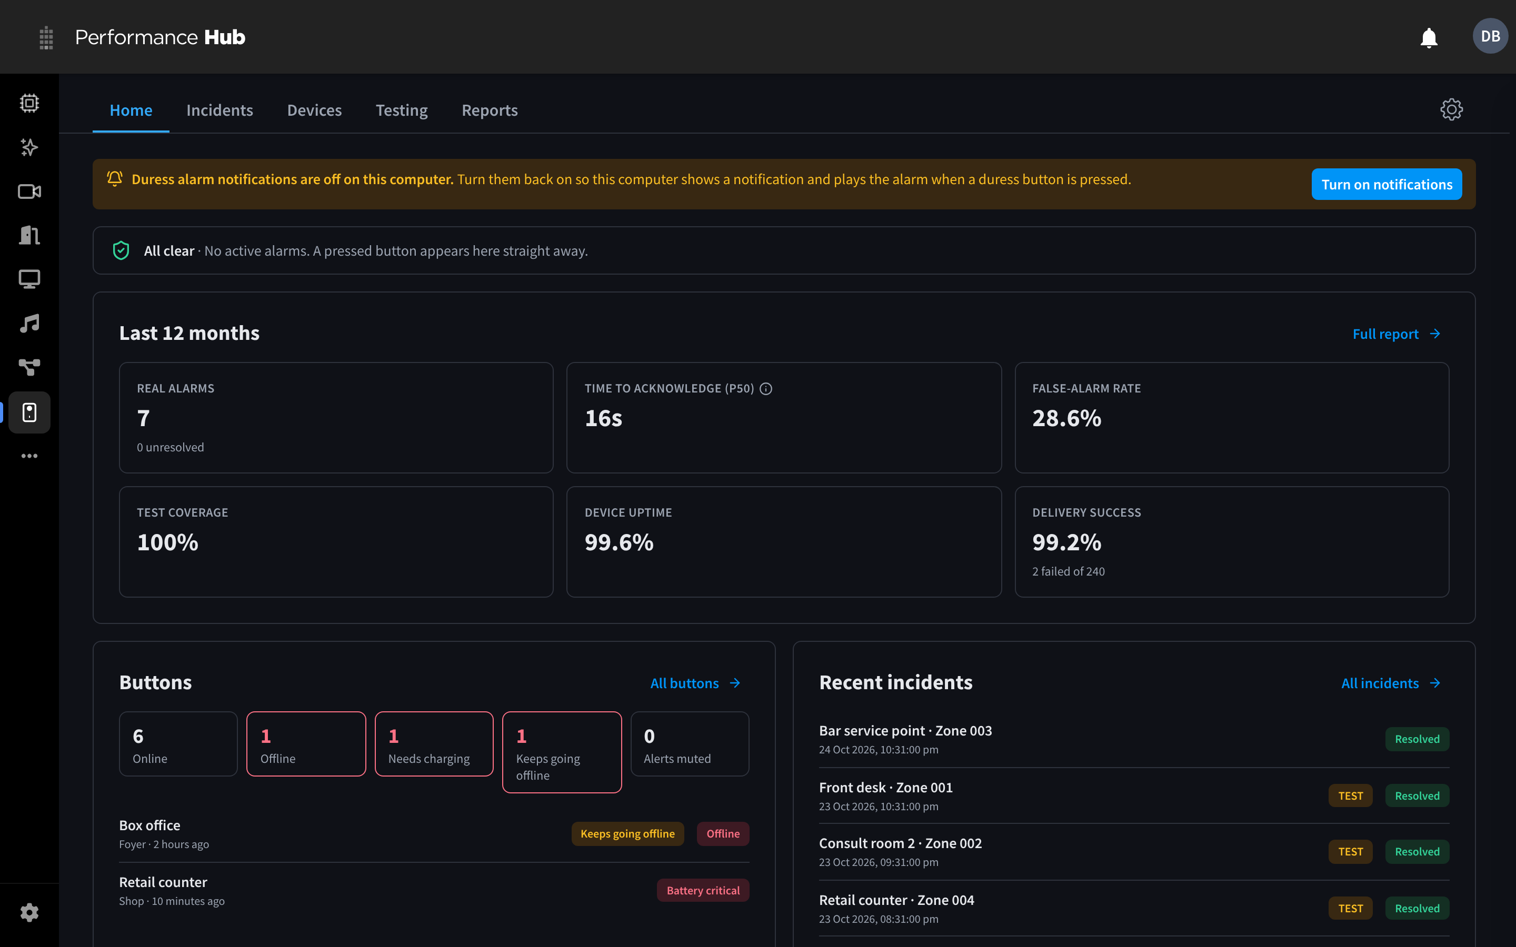The width and height of the screenshot is (1516, 947).
Task: Click the Delivery Success metric card
Action: coord(1232,542)
